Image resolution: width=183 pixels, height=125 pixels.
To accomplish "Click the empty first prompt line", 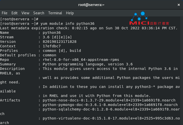I will [19, 19].
